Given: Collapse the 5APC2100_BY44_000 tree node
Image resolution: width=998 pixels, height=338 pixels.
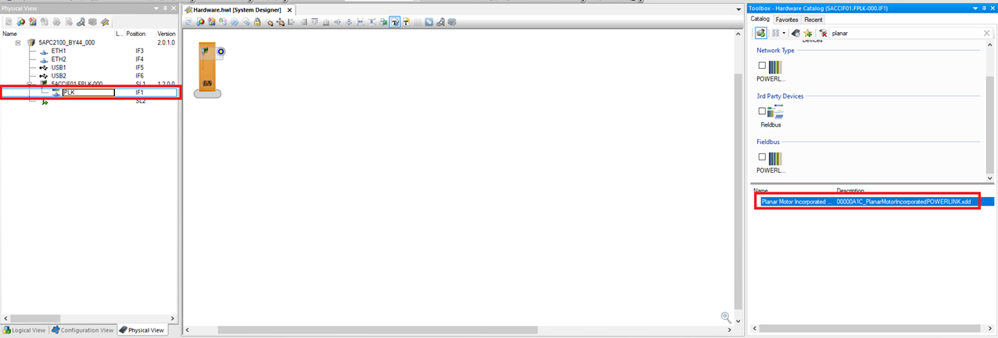Looking at the screenshot, I should (18, 43).
